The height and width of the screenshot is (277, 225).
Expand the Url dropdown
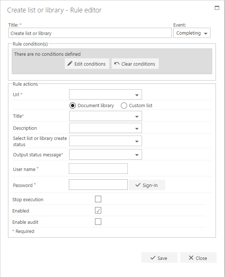105,94
